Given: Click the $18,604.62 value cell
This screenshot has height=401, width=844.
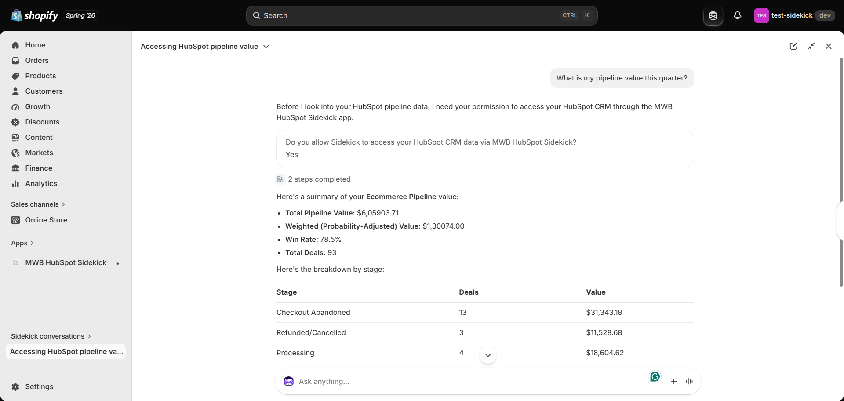Looking at the screenshot, I should pos(605,353).
